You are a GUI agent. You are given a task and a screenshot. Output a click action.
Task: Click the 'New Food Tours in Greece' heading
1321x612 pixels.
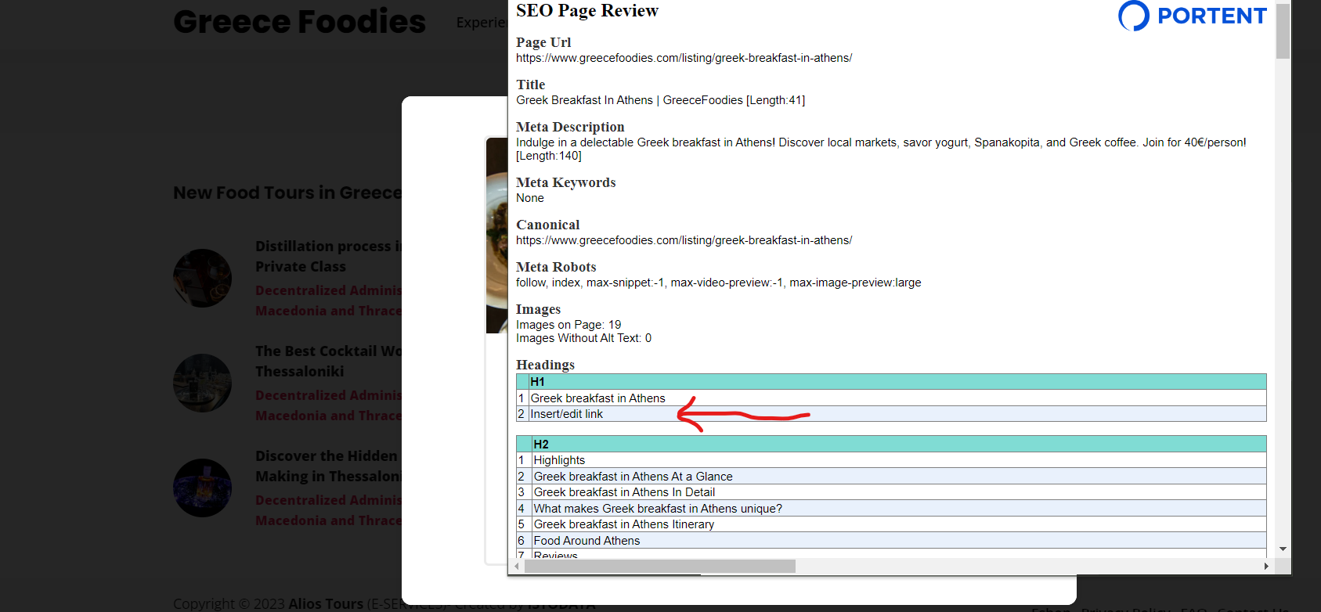287,193
